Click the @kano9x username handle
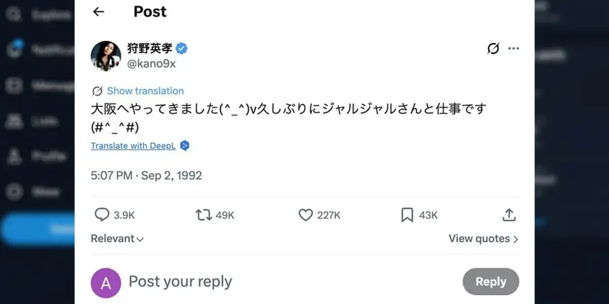Screen dimensions: 609x304 coord(151,64)
